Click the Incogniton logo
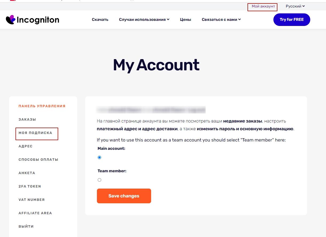326x237 pixels. coord(33,20)
